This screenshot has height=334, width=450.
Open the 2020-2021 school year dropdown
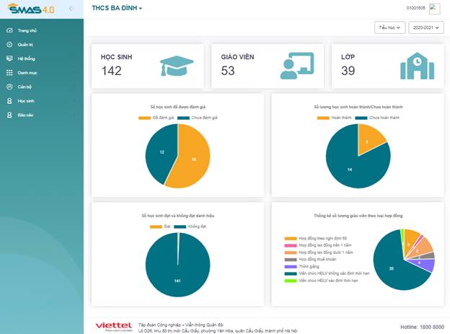(425, 27)
